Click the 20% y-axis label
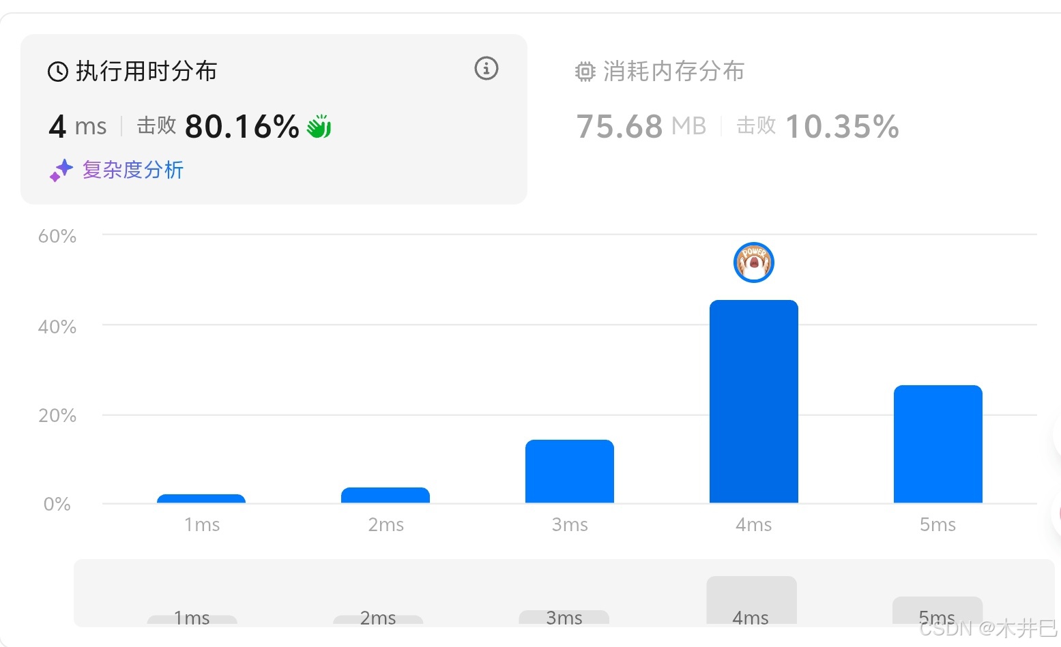 coord(57,416)
